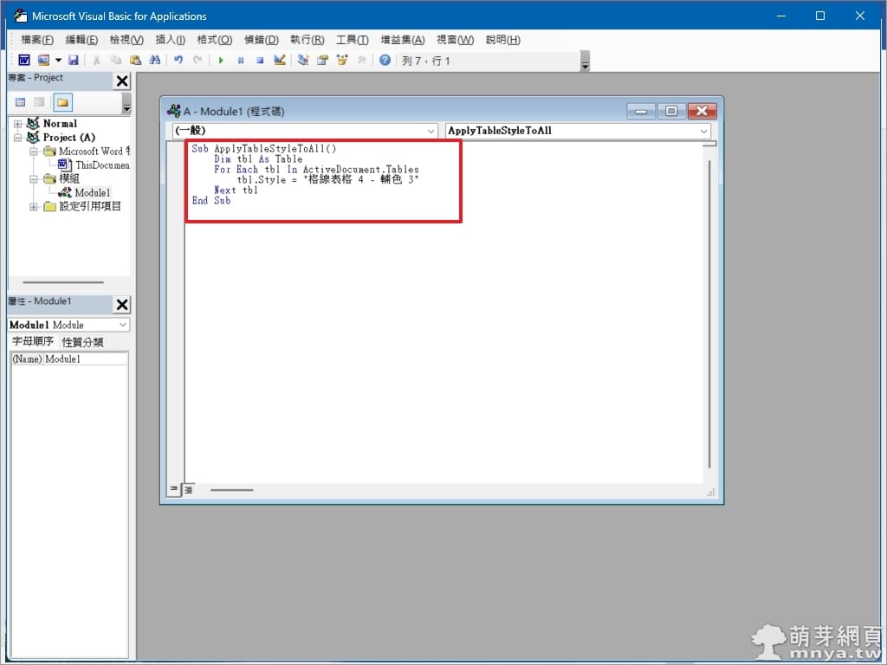Screen dimensions: 887x665
Task: Open the ApplyTableStyleToAll procedure dropdown
Action: pyautogui.click(x=703, y=131)
